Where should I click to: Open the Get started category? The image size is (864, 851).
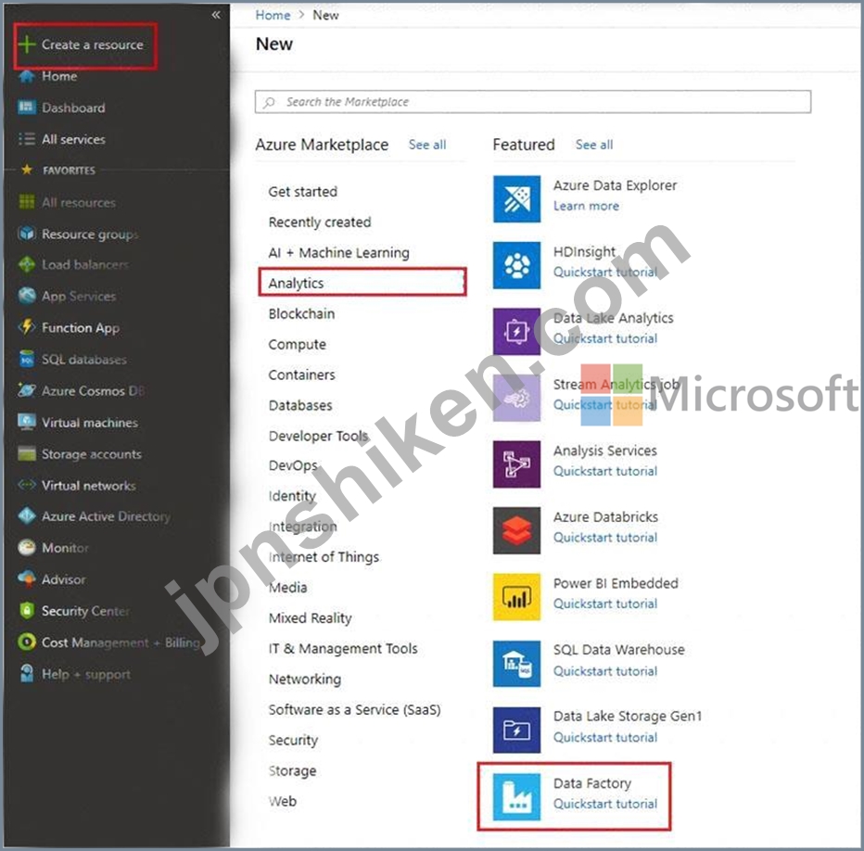(x=302, y=191)
